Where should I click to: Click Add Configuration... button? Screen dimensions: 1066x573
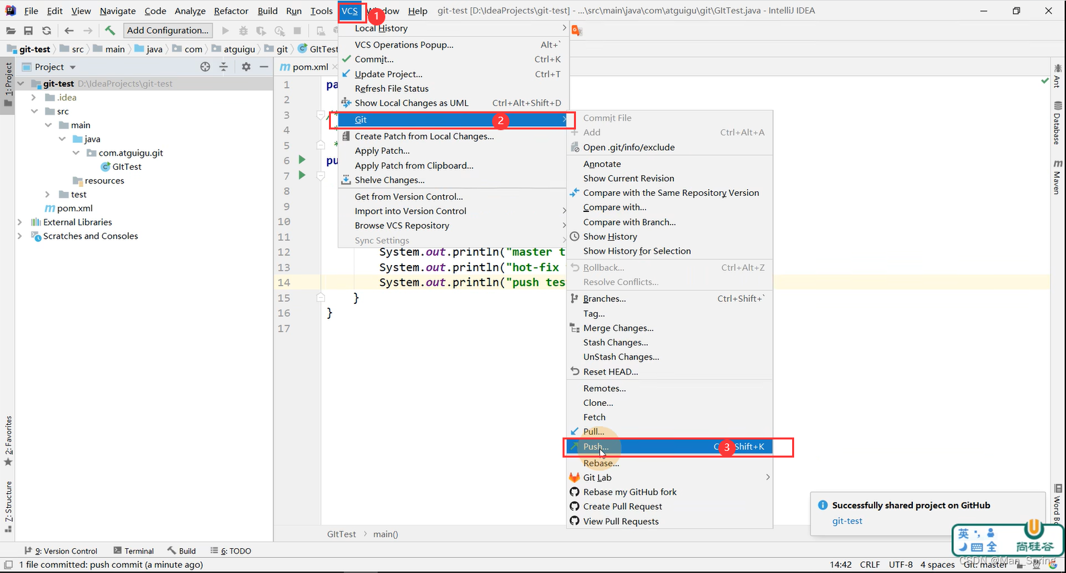point(168,30)
